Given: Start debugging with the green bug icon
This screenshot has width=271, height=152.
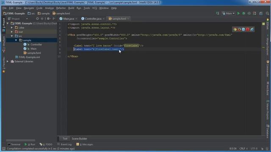Looking at the screenshot, I should click(244, 13).
